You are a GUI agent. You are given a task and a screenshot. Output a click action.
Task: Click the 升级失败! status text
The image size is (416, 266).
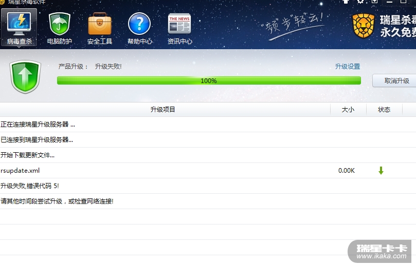tap(108, 66)
